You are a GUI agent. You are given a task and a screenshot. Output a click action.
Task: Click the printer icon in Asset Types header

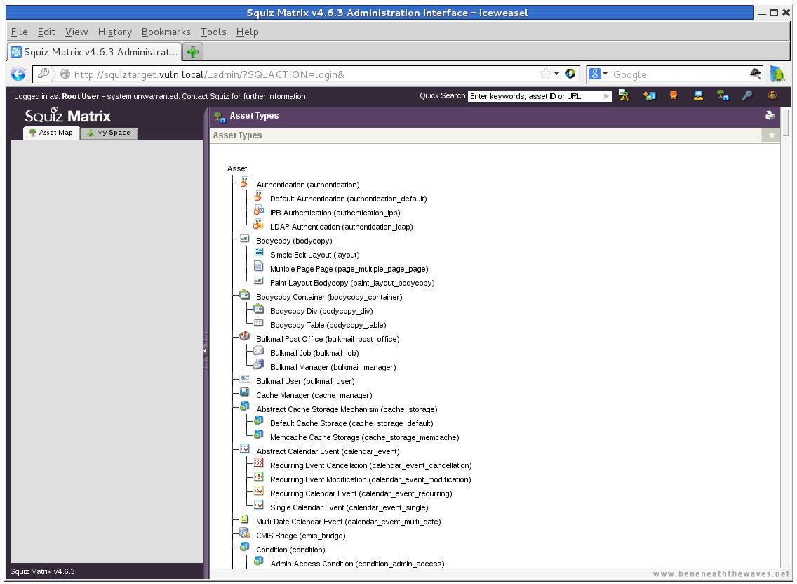[x=770, y=116]
